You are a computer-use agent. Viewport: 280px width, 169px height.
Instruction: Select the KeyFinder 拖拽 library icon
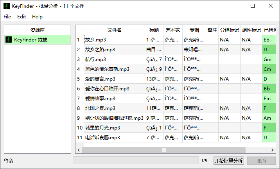pyautogui.click(x=9, y=40)
